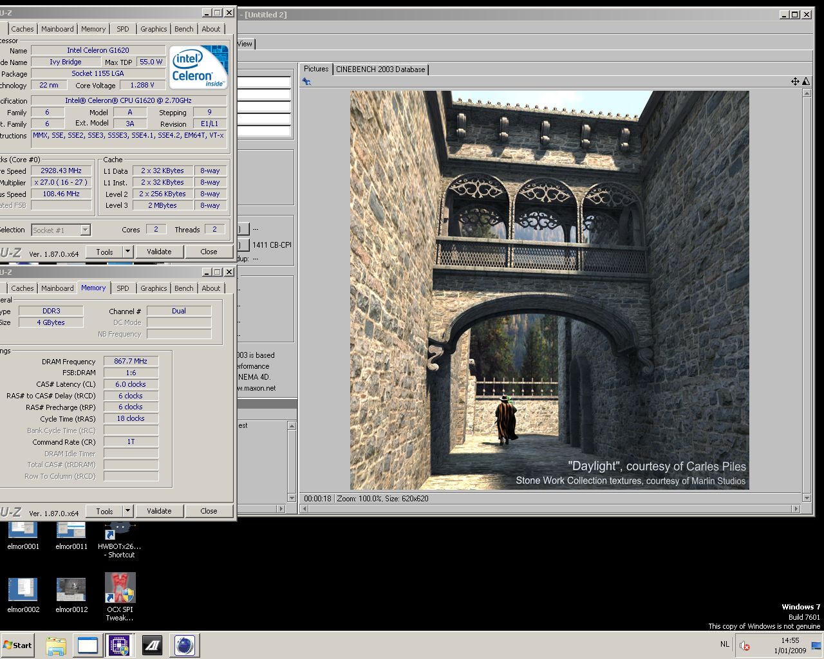
Task: Click the Tools button in the lower CPU-Z window
Action: [104, 511]
